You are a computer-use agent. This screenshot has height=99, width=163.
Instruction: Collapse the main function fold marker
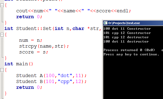(2, 70)
